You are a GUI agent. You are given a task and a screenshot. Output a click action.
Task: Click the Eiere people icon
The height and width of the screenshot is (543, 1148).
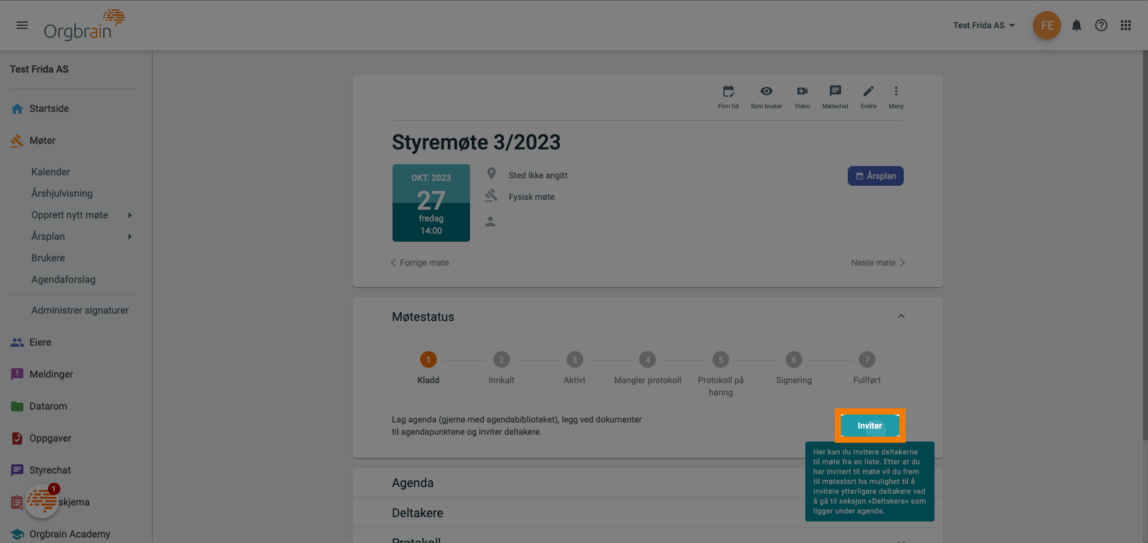coord(17,343)
